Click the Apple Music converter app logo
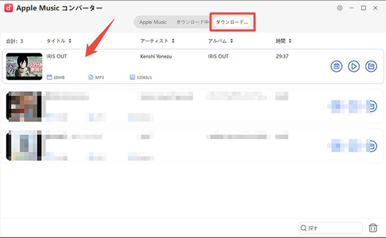 9,8
